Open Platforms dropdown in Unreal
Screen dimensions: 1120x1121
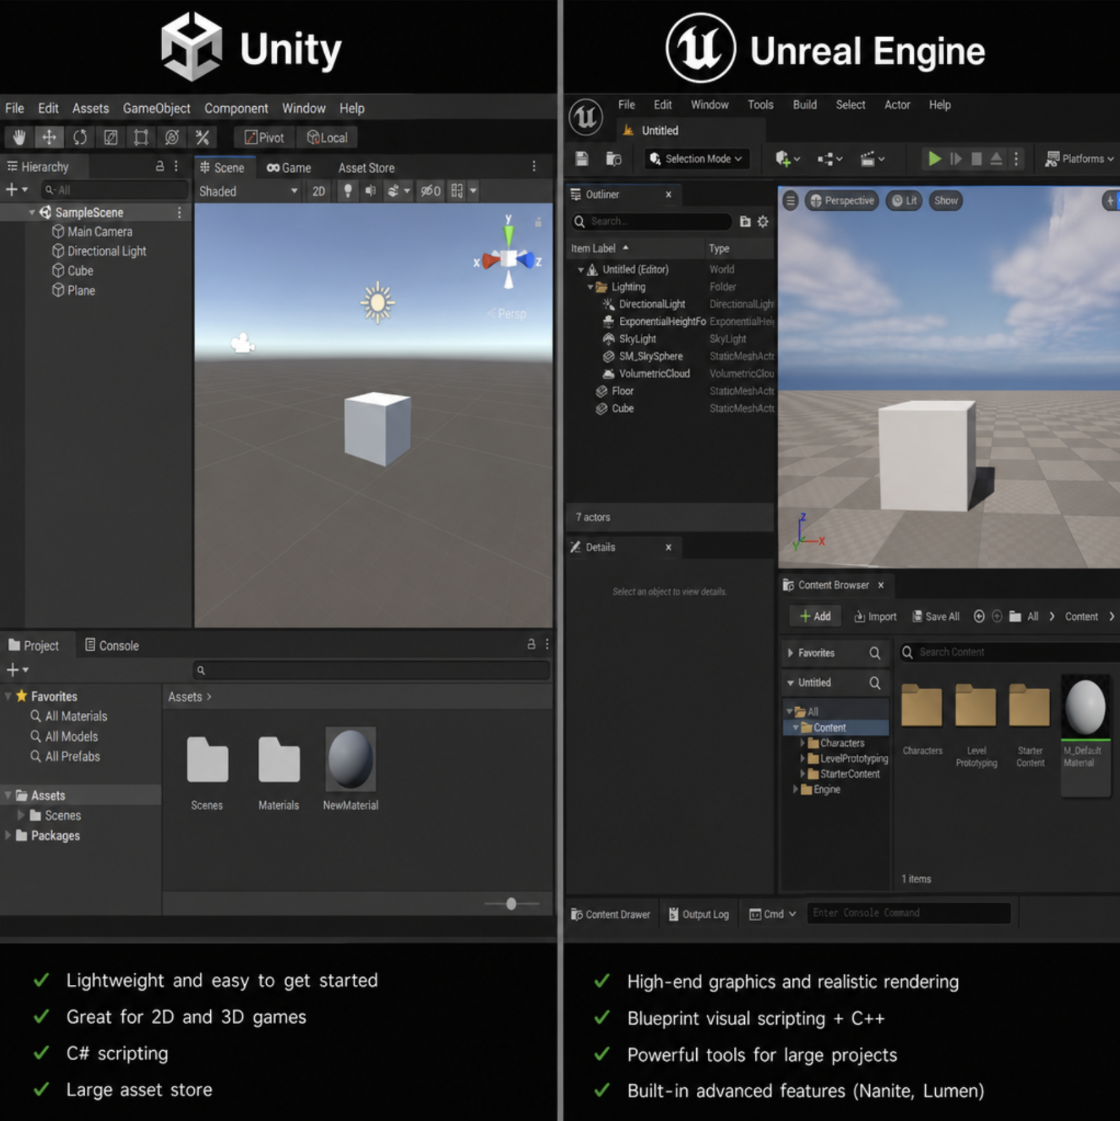(x=1079, y=159)
